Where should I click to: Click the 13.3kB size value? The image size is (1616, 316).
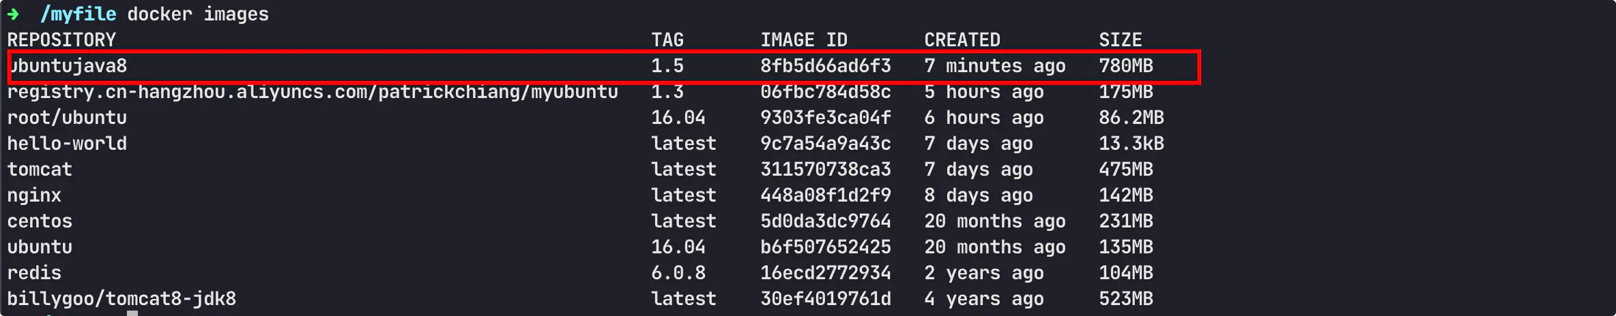1131,144
